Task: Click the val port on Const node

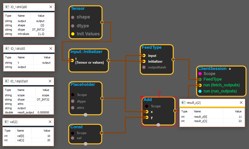Action: point(73,138)
